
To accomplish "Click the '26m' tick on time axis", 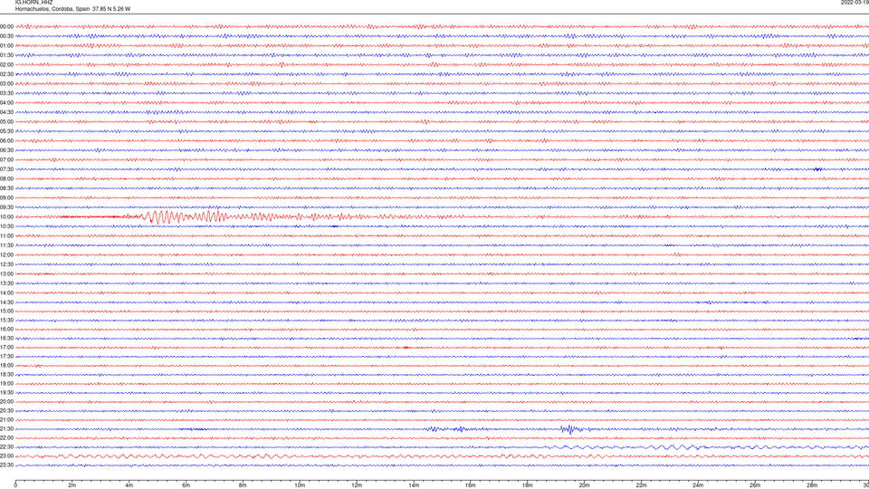I will (x=755, y=485).
